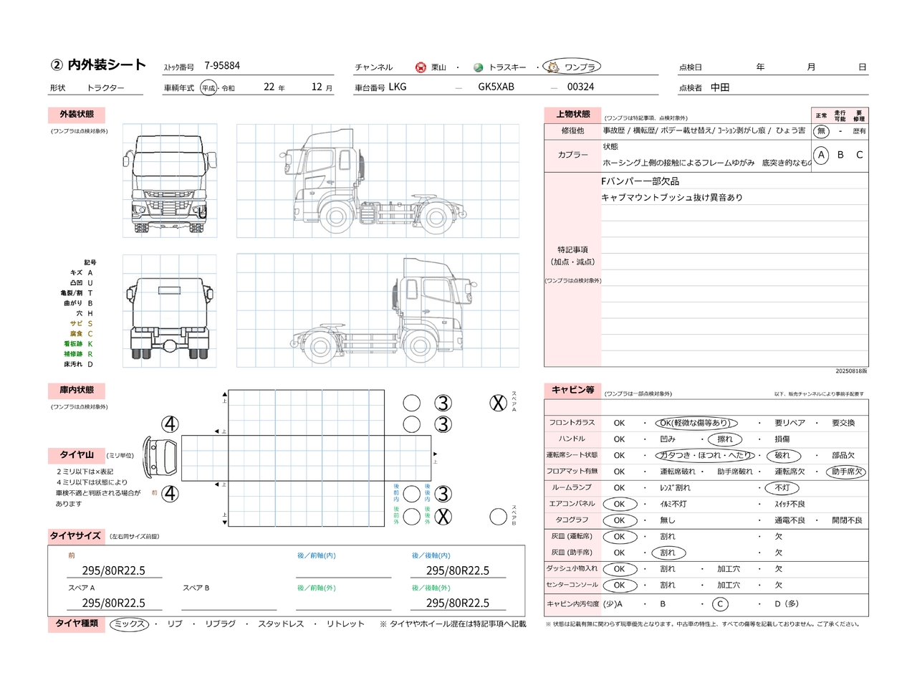Select the circled 平成 era option

point(208,88)
